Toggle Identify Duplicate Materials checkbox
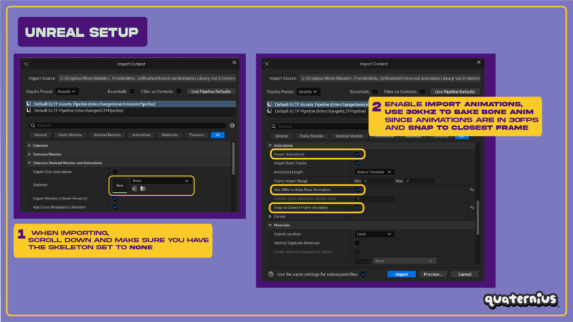 [x=357, y=243]
